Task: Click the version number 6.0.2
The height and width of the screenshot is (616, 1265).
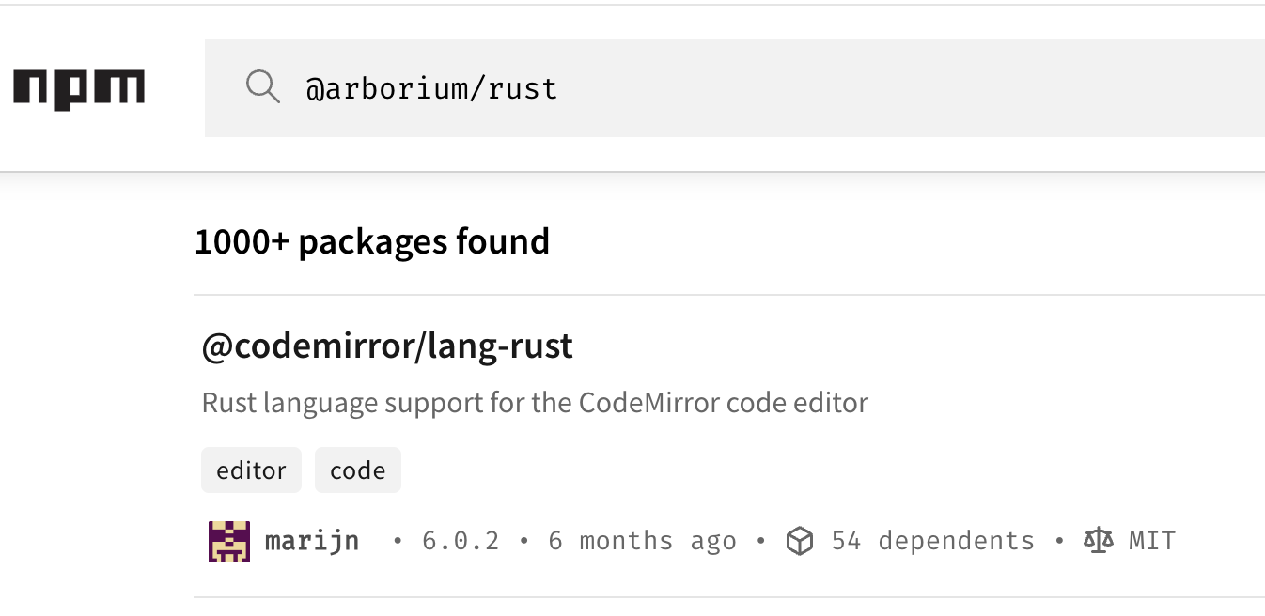Action: [x=460, y=540]
